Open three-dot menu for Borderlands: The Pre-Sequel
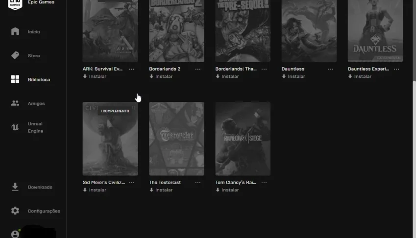Viewport: 416px width, 238px height. (264, 69)
